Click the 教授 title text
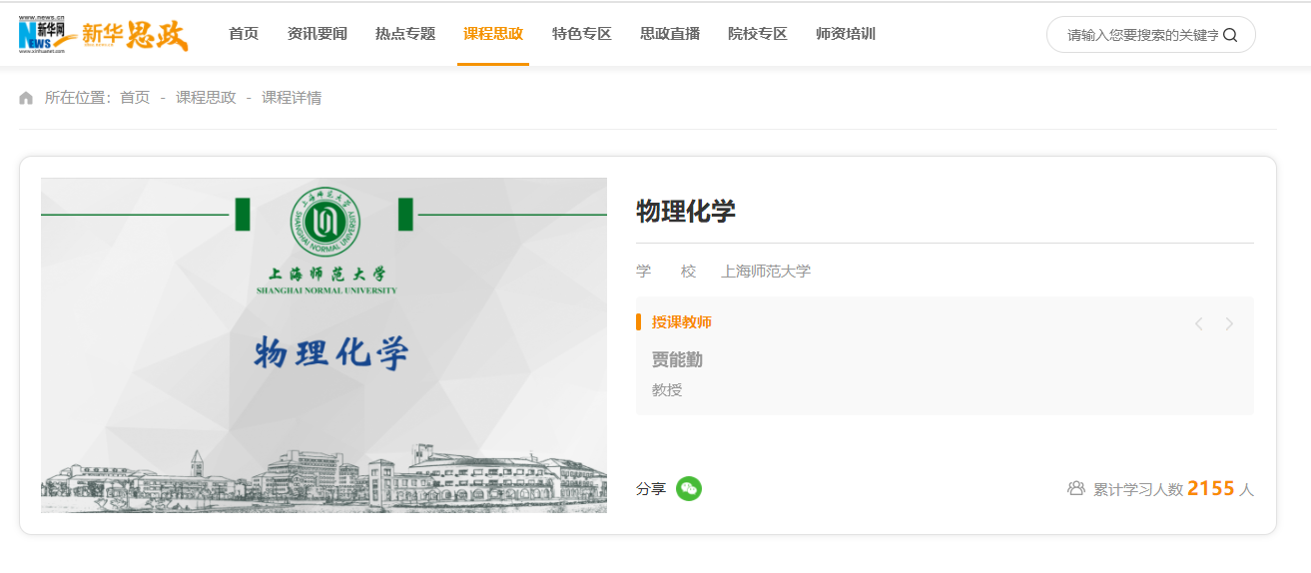 coord(667,390)
